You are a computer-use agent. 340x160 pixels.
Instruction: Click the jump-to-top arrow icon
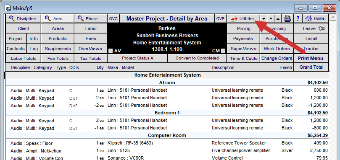point(278,18)
